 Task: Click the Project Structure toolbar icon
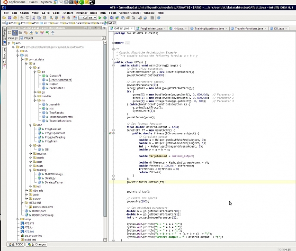tap(145, 18)
